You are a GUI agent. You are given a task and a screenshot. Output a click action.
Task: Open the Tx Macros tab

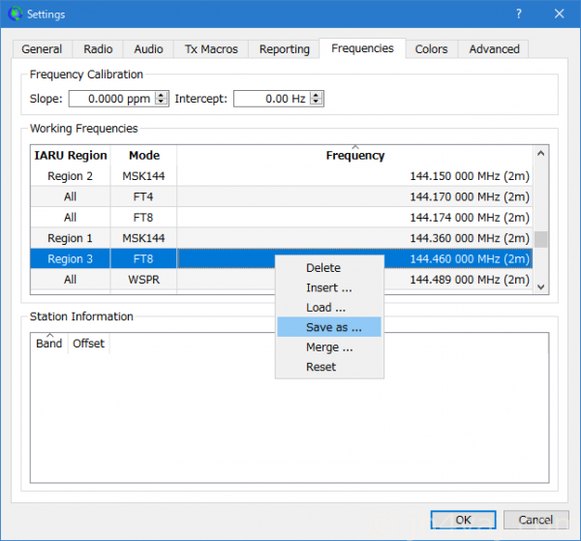(211, 49)
